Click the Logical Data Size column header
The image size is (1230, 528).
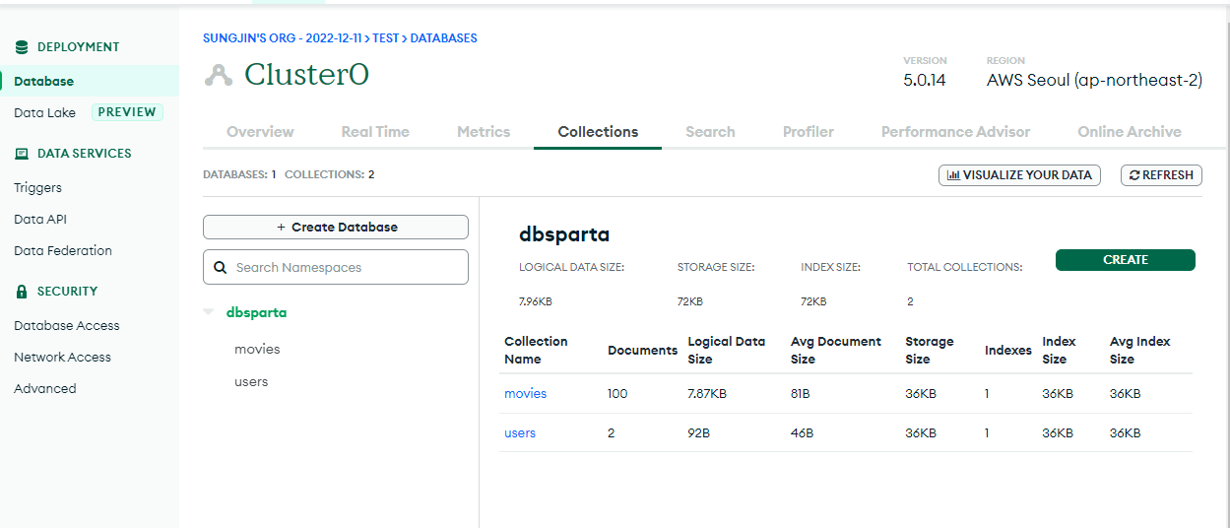(726, 350)
